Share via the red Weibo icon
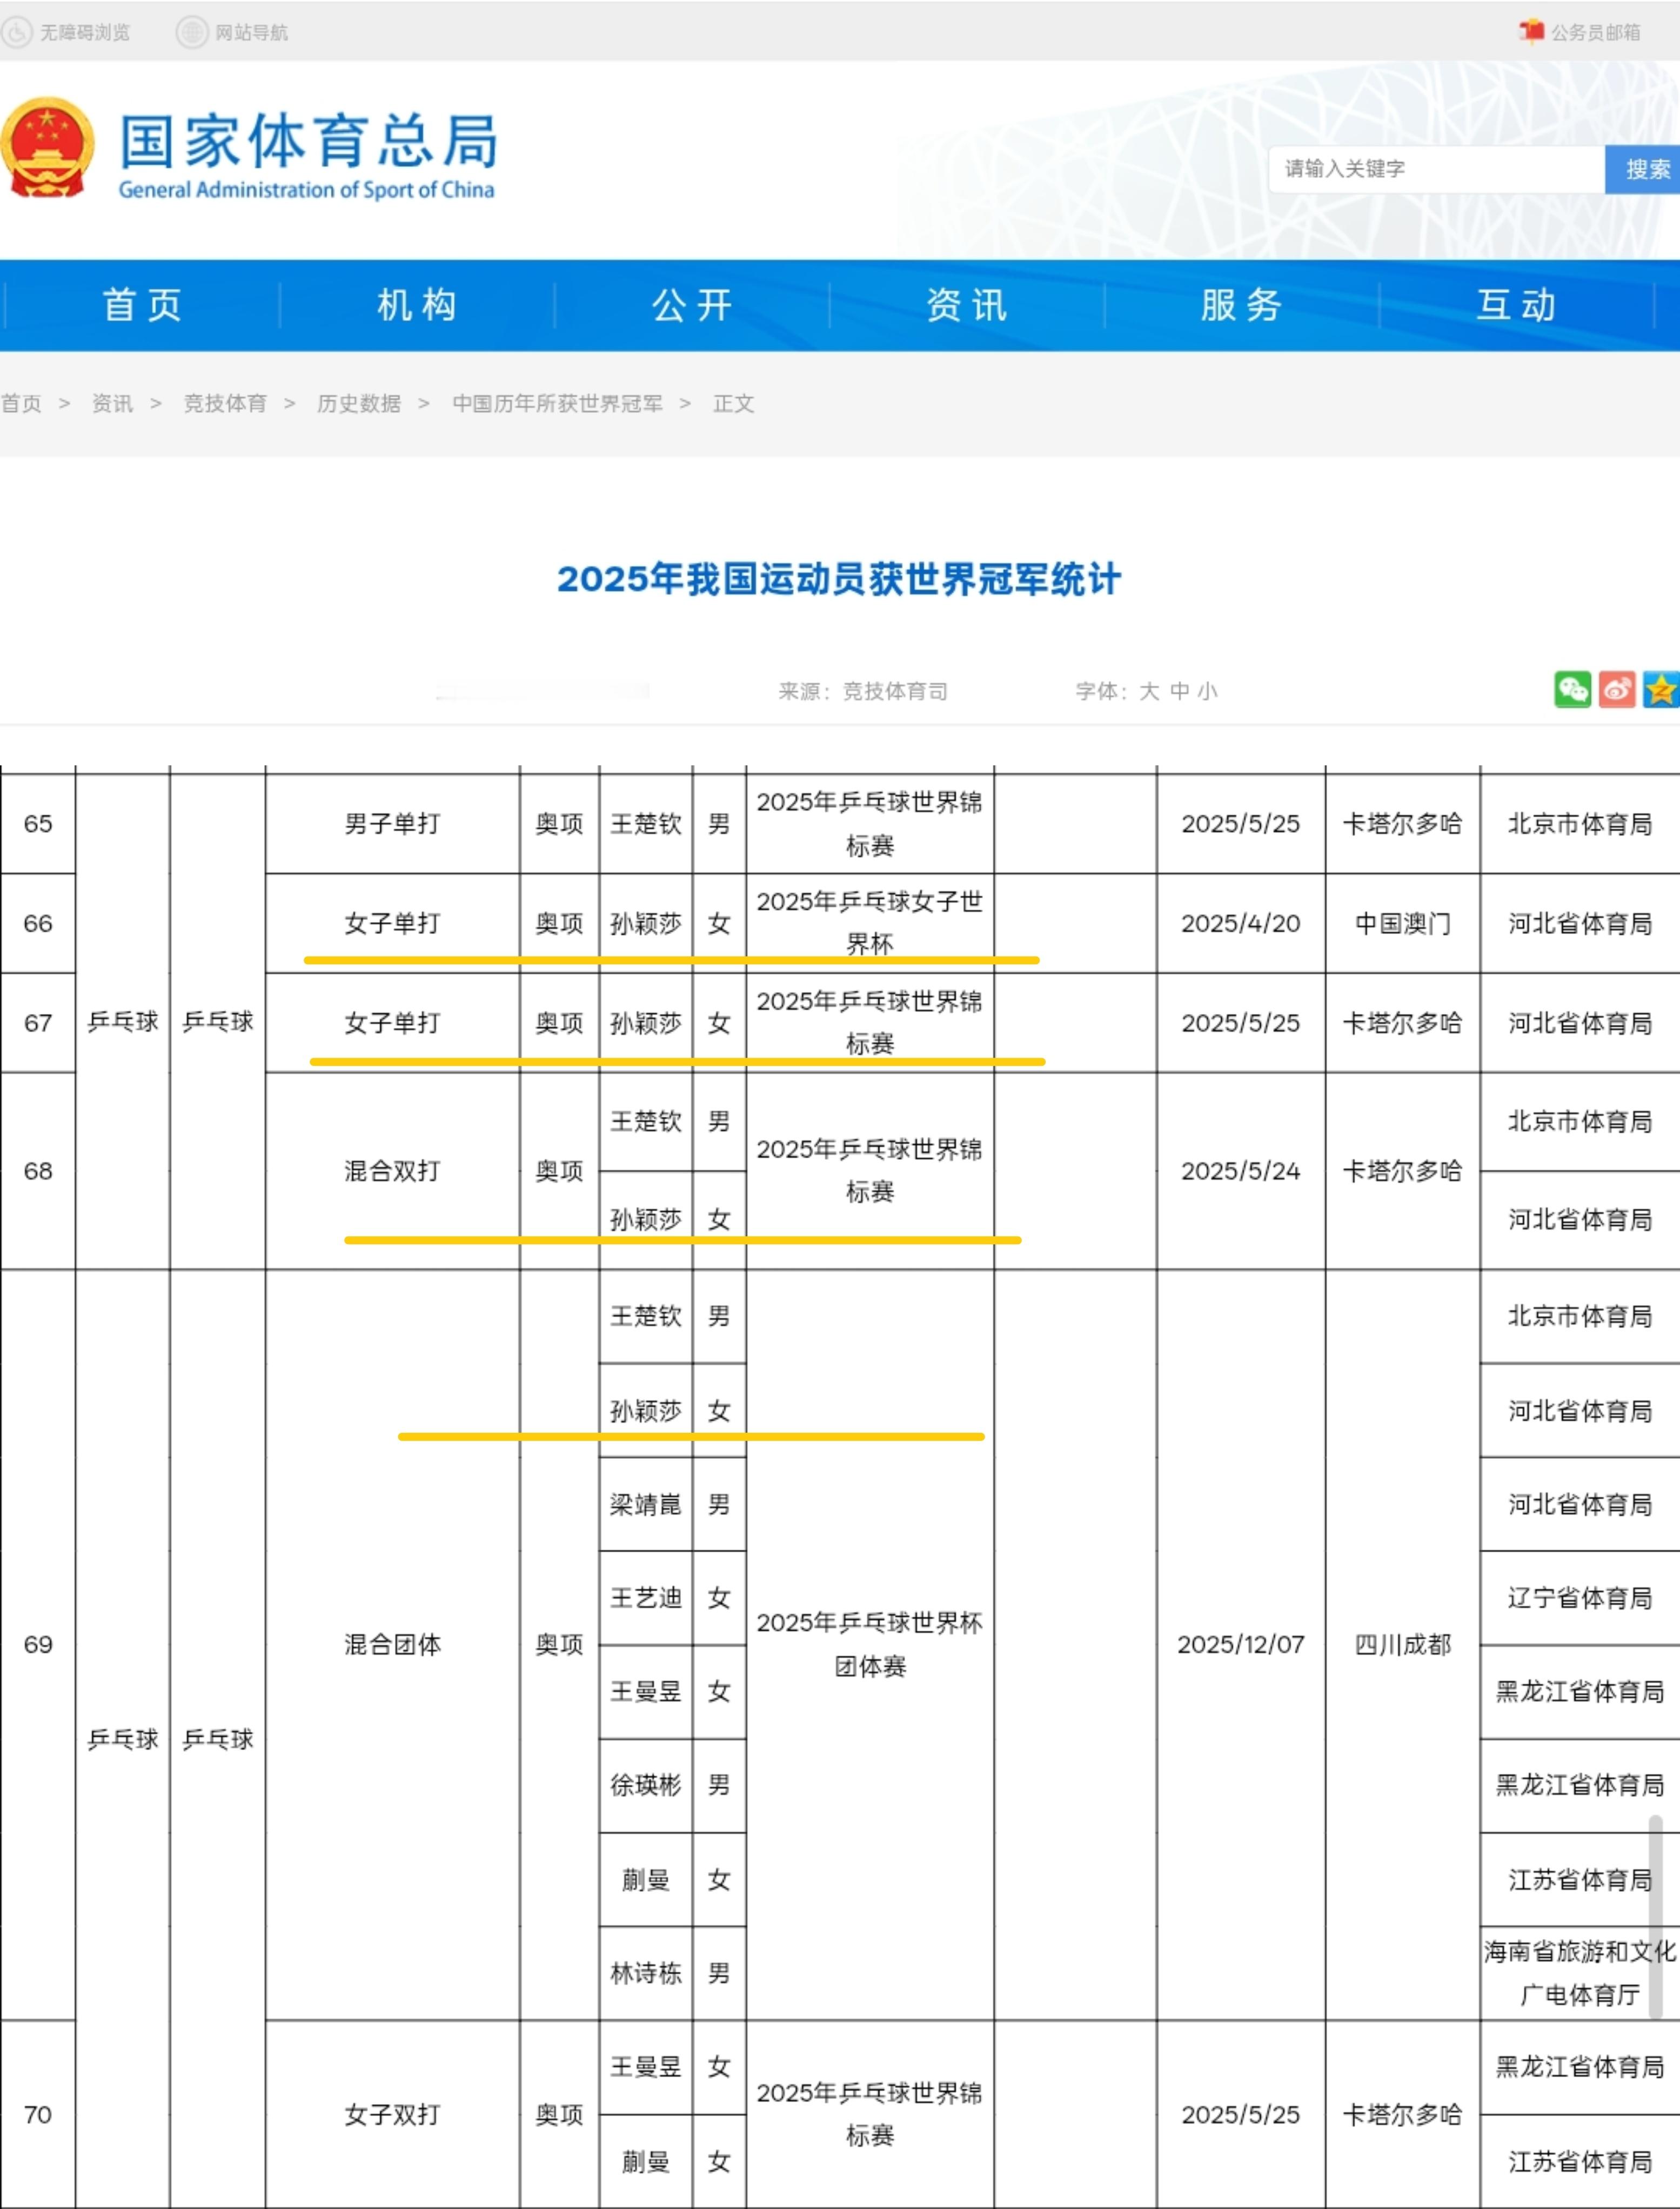This screenshot has height=2209, width=1680. tap(1616, 690)
